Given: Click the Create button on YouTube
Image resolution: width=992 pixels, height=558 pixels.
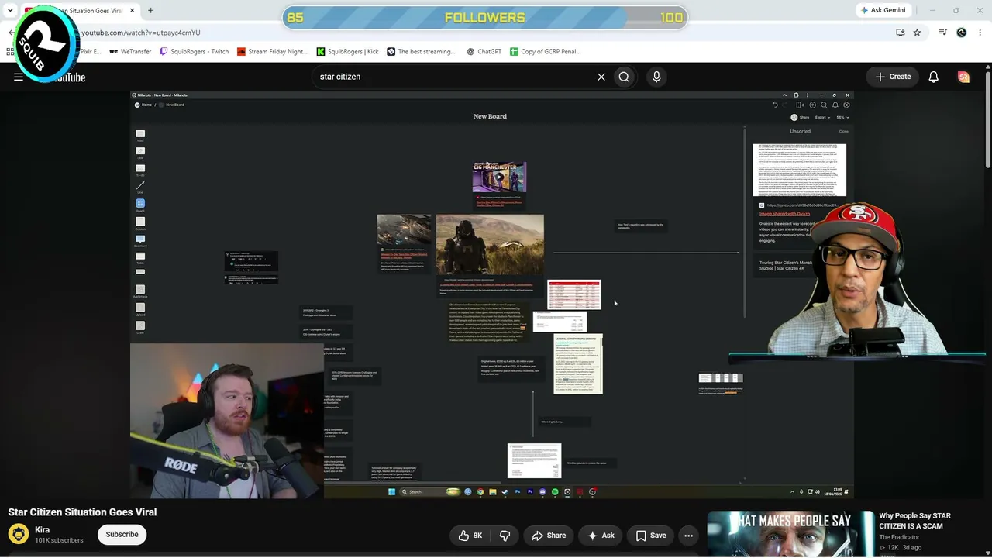Looking at the screenshot, I should click(x=893, y=77).
